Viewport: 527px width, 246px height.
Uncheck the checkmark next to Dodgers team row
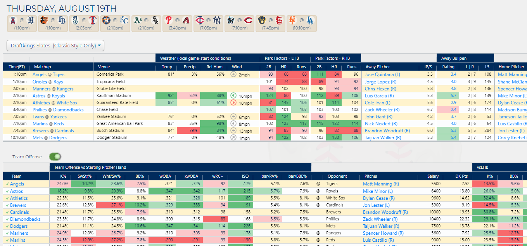[7, 226]
